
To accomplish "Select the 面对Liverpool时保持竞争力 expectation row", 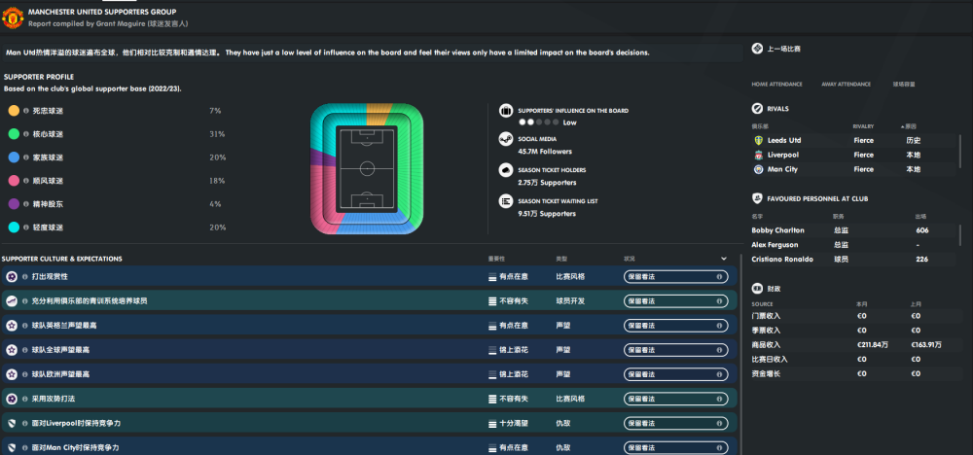I will [x=369, y=423].
